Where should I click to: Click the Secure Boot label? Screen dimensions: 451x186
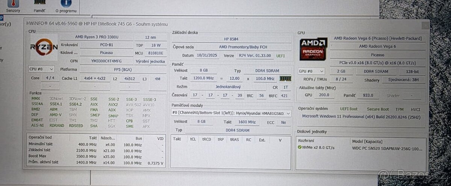[378, 109]
